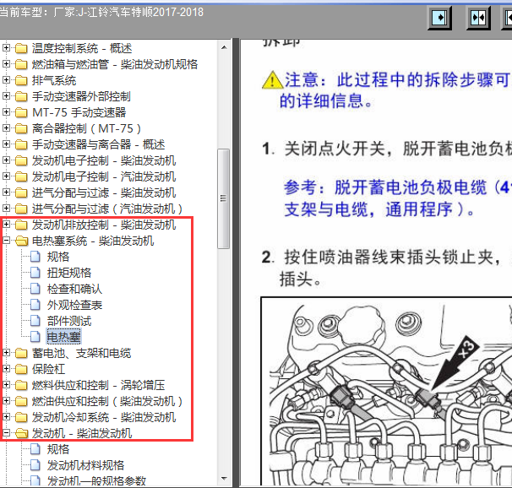Expand 发动机电子控制 - 柴油发动机 node
512x488 pixels.
[6, 160]
